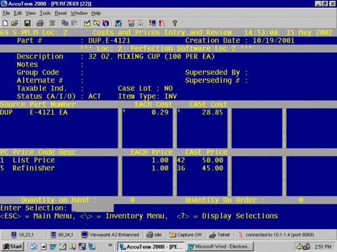The height and width of the screenshot is (252, 337).
Task: Toggle the Capture Off status panel
Action: (185, 235)
